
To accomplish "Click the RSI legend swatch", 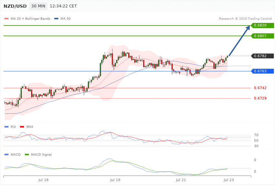I will coord(6,127).
